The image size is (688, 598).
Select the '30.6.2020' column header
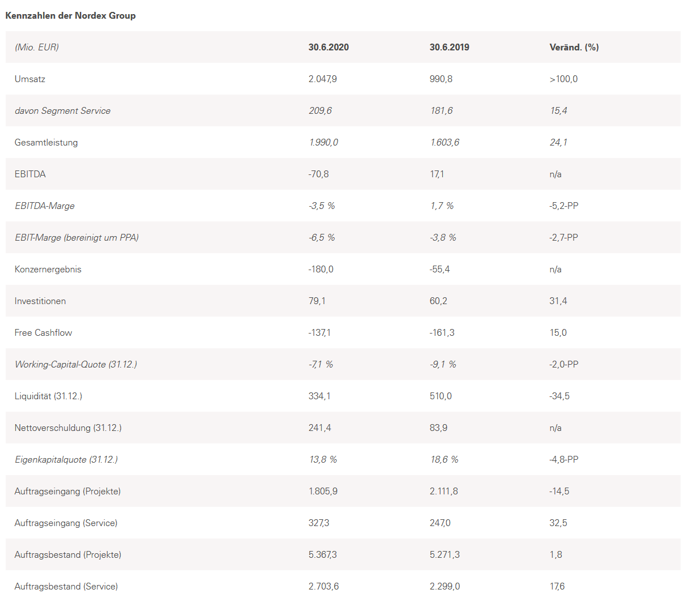(x=328, y=48)
